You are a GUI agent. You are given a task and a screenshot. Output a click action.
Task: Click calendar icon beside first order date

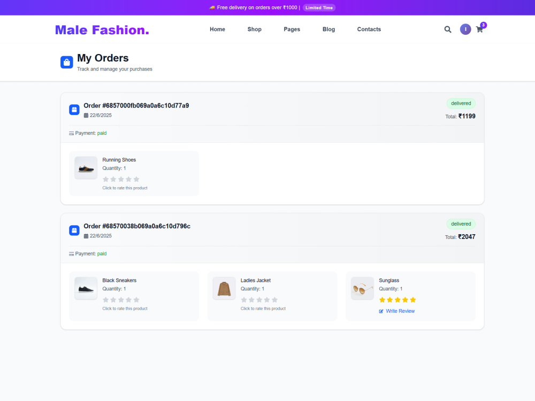tap(86, 115)
